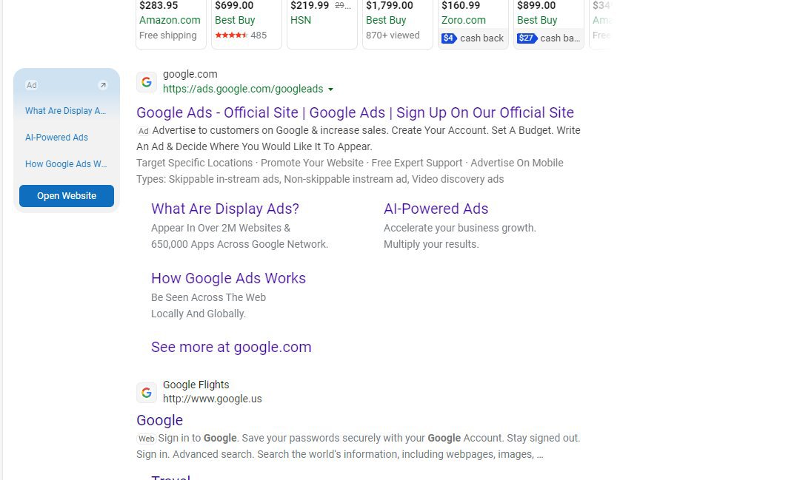This screenshot has height=480, width=800.
Task: Click the Zoro.com seller name
Action: (x=463, y=21)
